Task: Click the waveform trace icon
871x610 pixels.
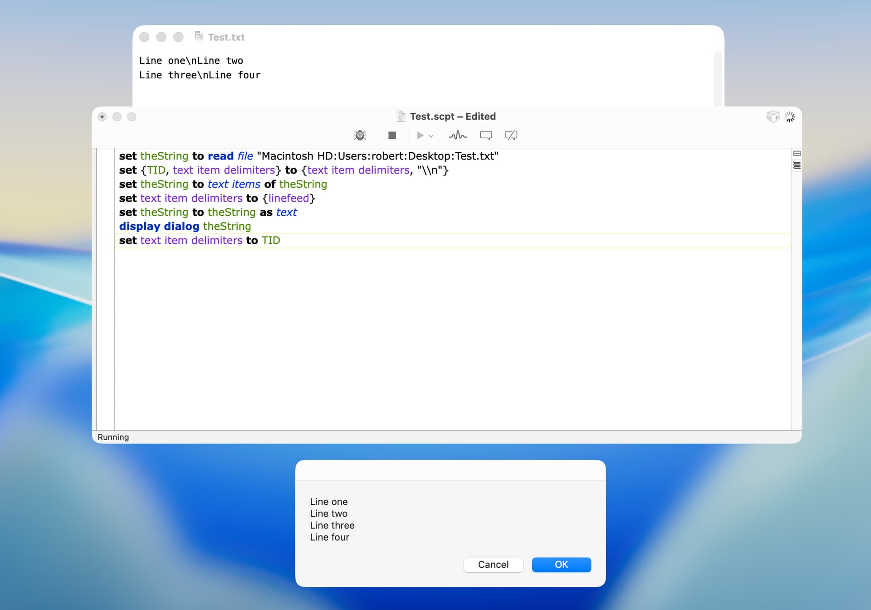Action: click(x=457, y=135)
